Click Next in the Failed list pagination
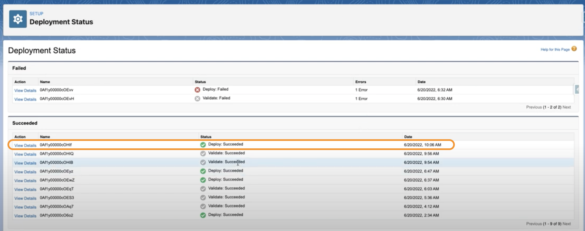585x231 pixels. [x=567, y=107]
